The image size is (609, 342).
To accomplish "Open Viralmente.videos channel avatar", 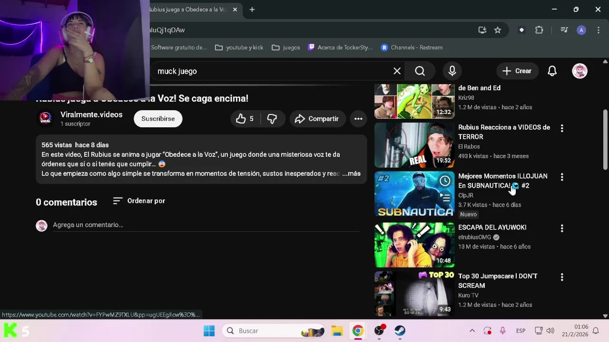I will pyautogui.click(x=45, y=118).
